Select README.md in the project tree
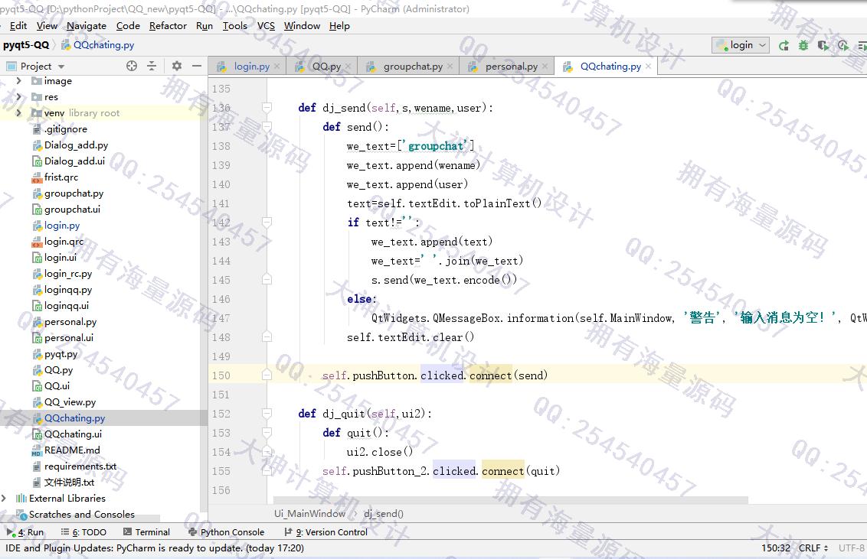 pyautogui.click(x=72, y=450)
